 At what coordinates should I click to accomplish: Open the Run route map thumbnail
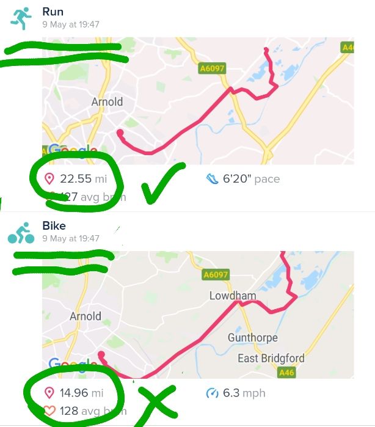198,101
